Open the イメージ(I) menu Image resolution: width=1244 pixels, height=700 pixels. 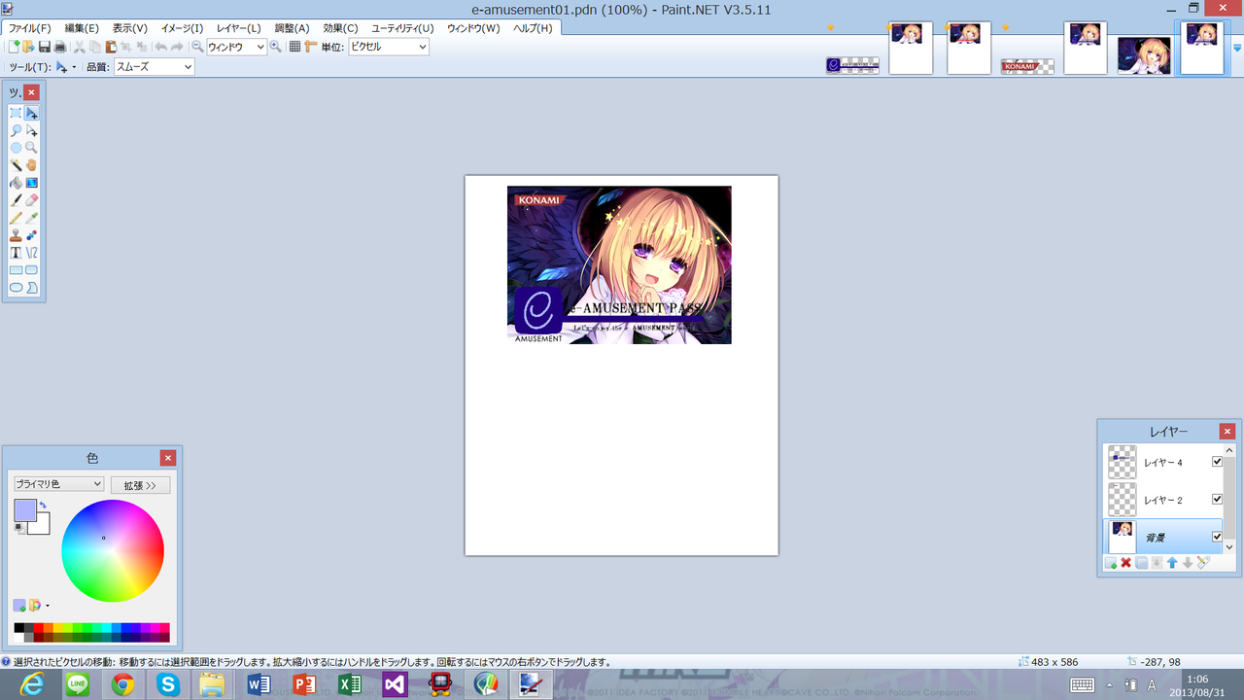click(x=183, y=28)
